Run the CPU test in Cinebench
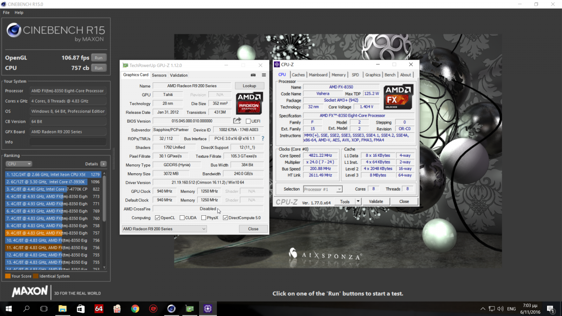562x316 pixels. click(98, 68)
